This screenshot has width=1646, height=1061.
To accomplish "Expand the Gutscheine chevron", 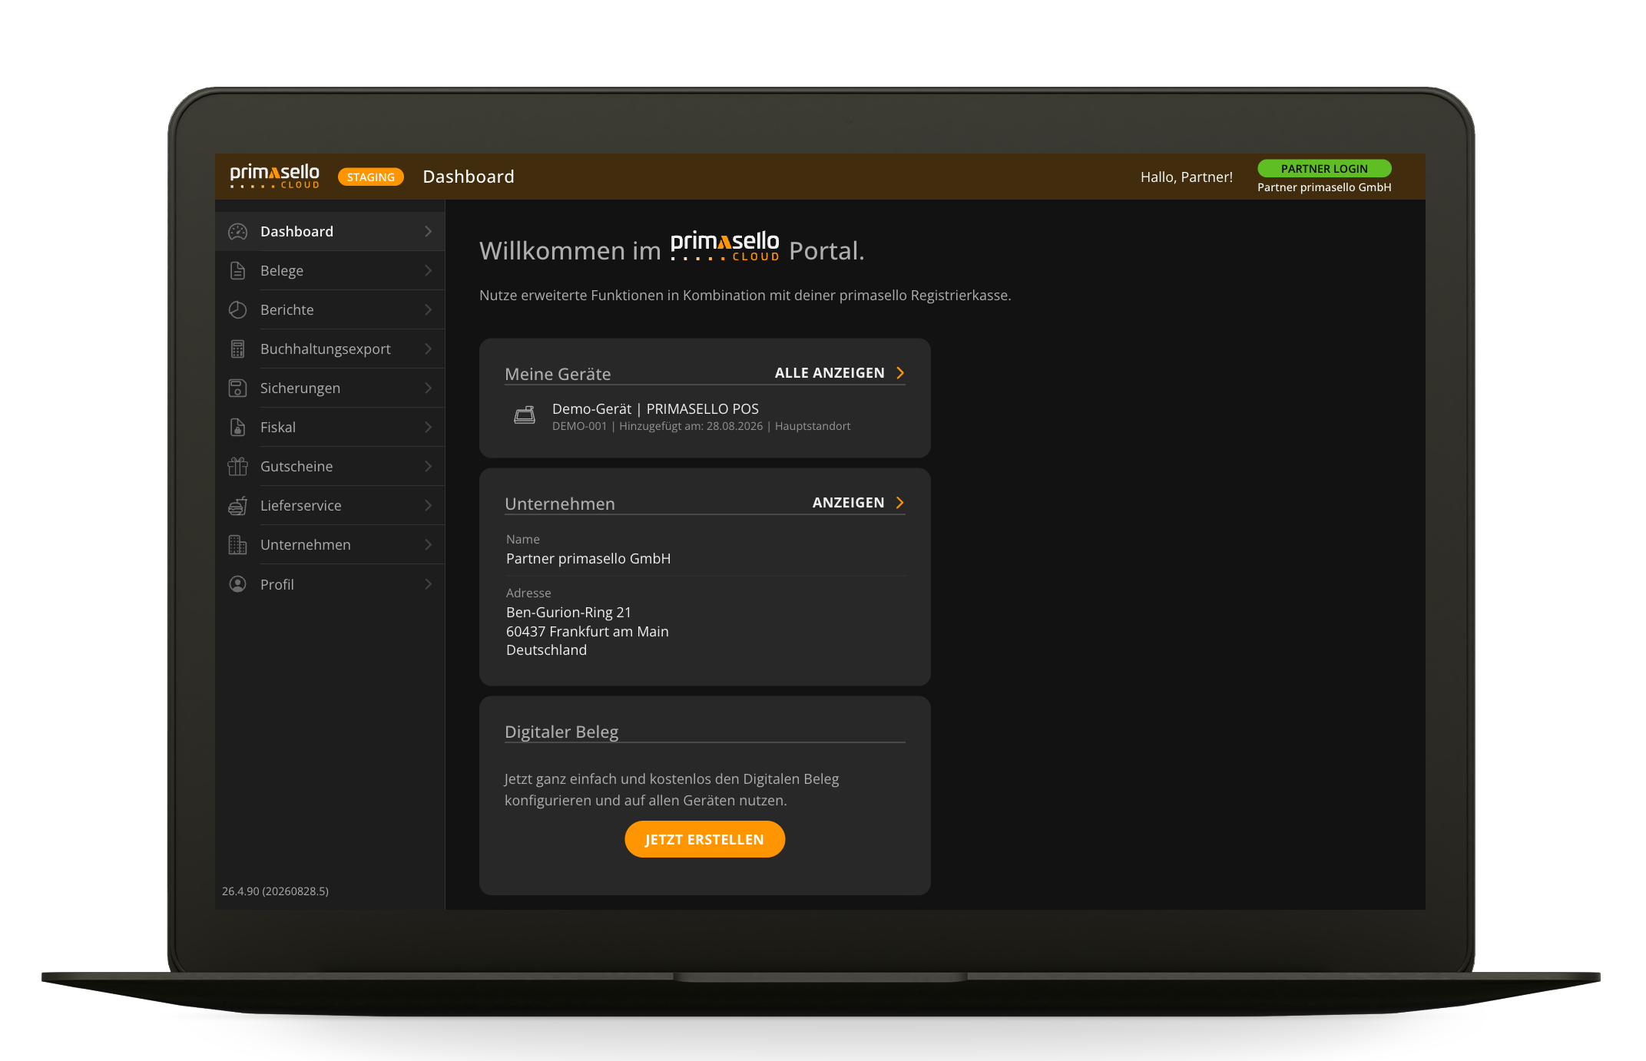I will point(429,467).
